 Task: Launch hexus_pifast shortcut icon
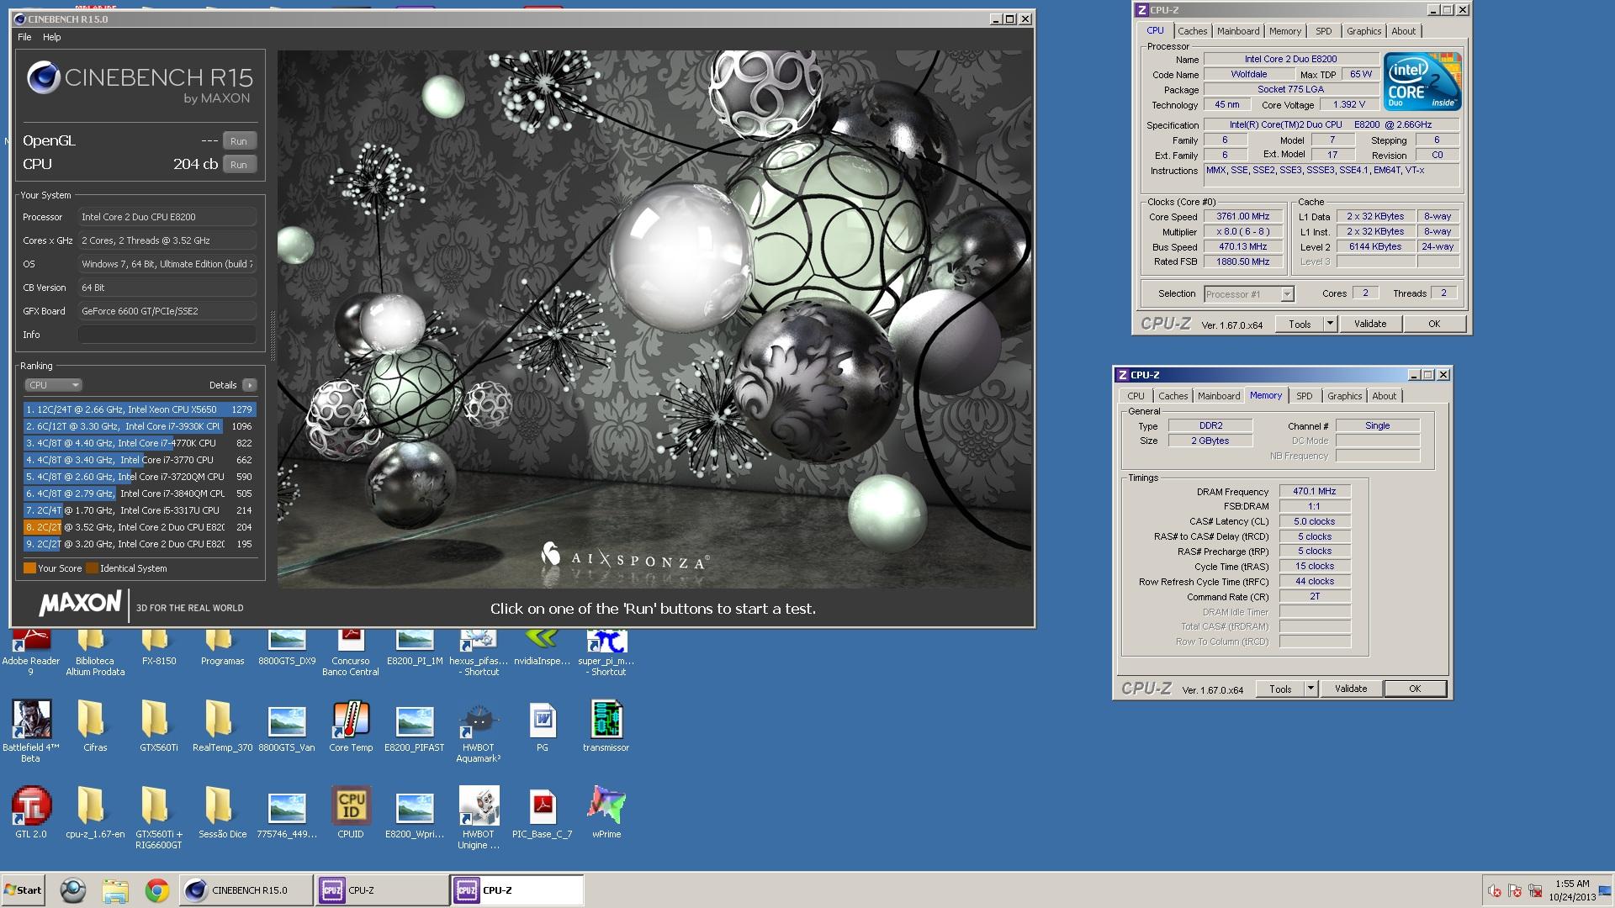tap(479, 652)
